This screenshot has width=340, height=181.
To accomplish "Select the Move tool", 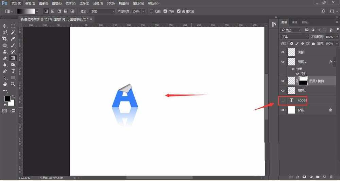I will pos(5,26).
